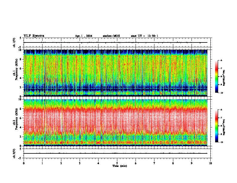This screenshot has height=183, width=237.
Task: Select the date text "Apr. 1 , 2024"
Action: tap(83, 36)
